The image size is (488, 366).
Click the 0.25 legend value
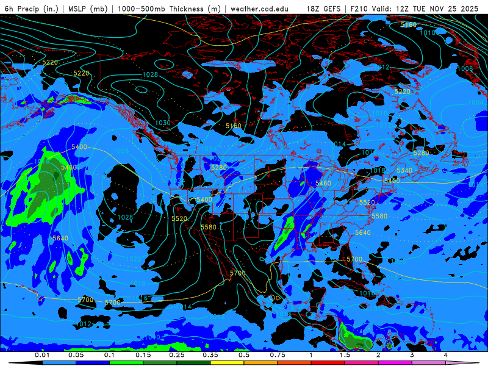coord(177,355)
